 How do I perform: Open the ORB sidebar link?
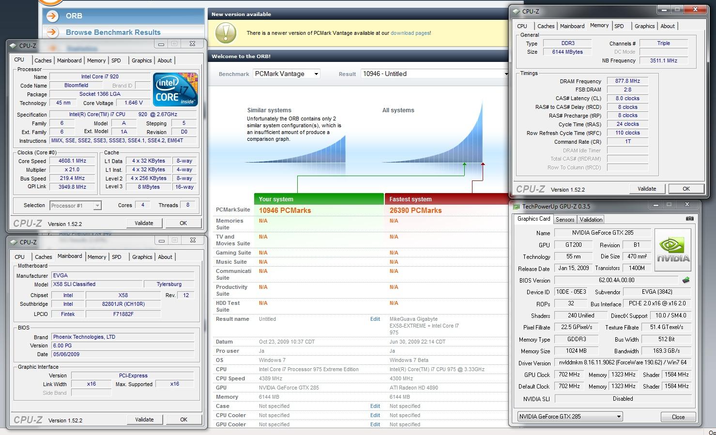[74, 16]
